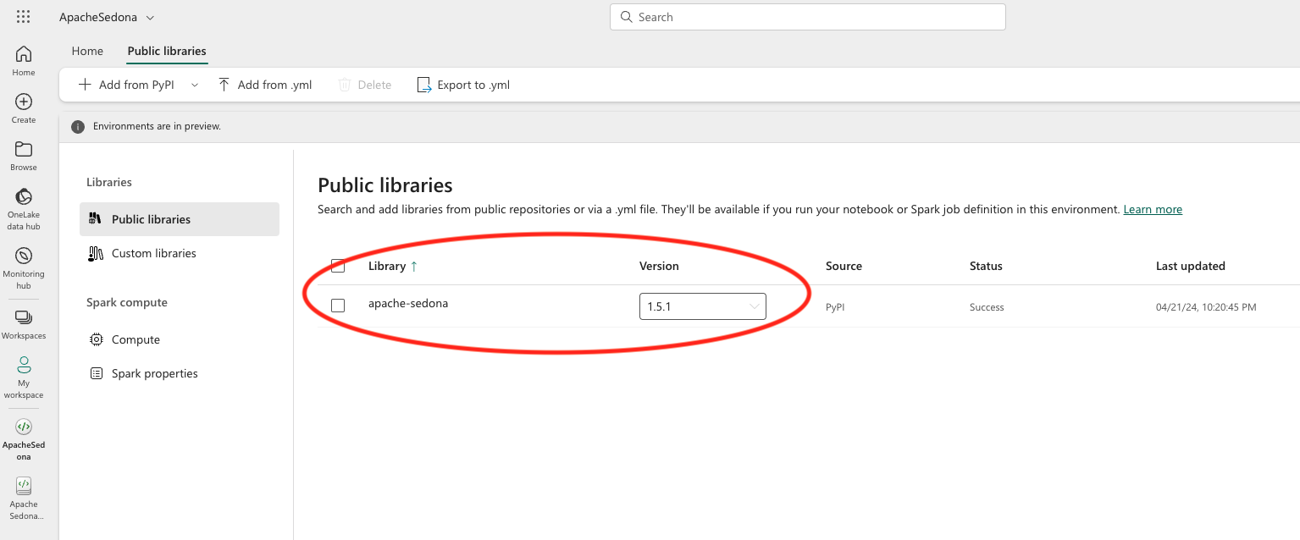The height and width of the screenshot is (540, 1300).
Task: Click Export to .yml
Action: [x=463, y=85]
